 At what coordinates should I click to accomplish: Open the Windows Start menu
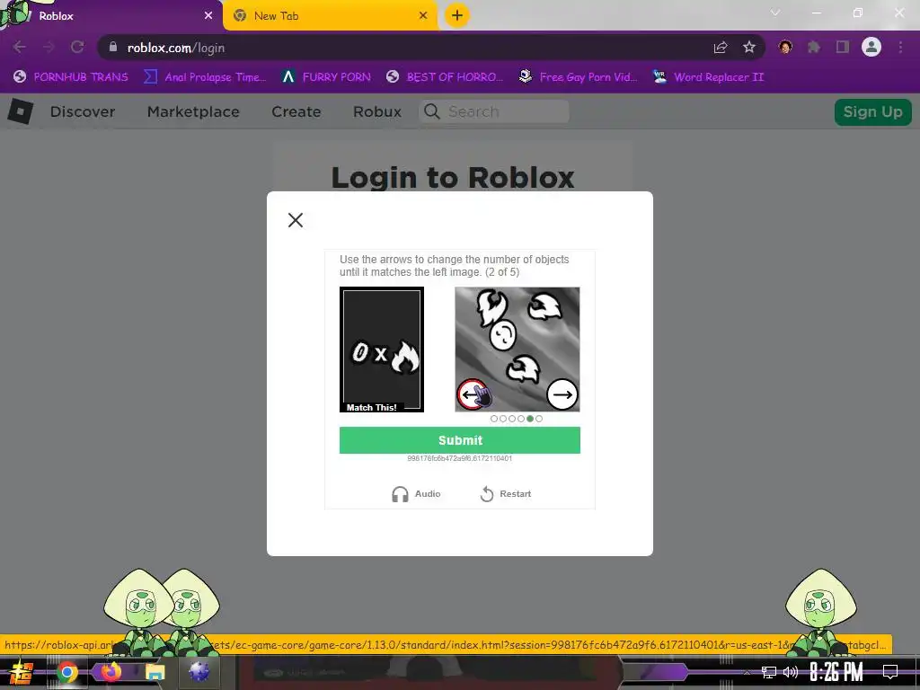click(x=21, y=672)
